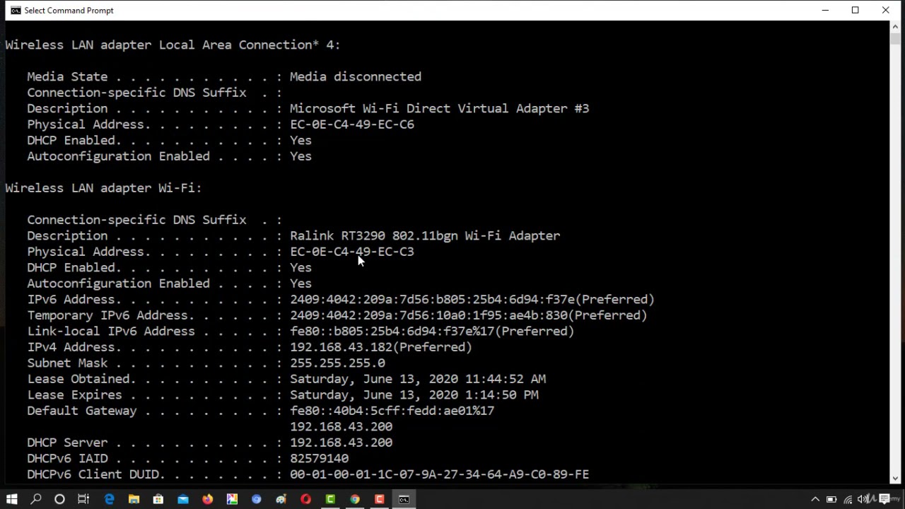Click the 'Default Gateway' label

82,411
